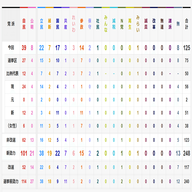192x192 pixels.
Task: Click 自民 value 114 in 選挙前勢力 row
Action: point(24,182)
